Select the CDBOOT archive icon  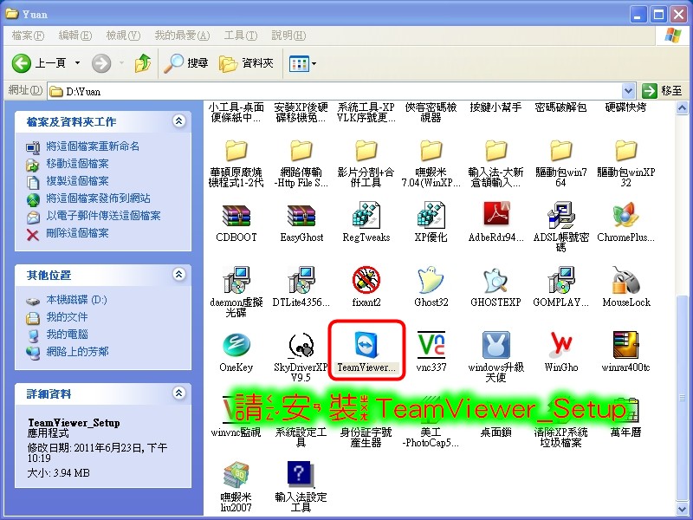pyautogui.click(x=236, y=216)
